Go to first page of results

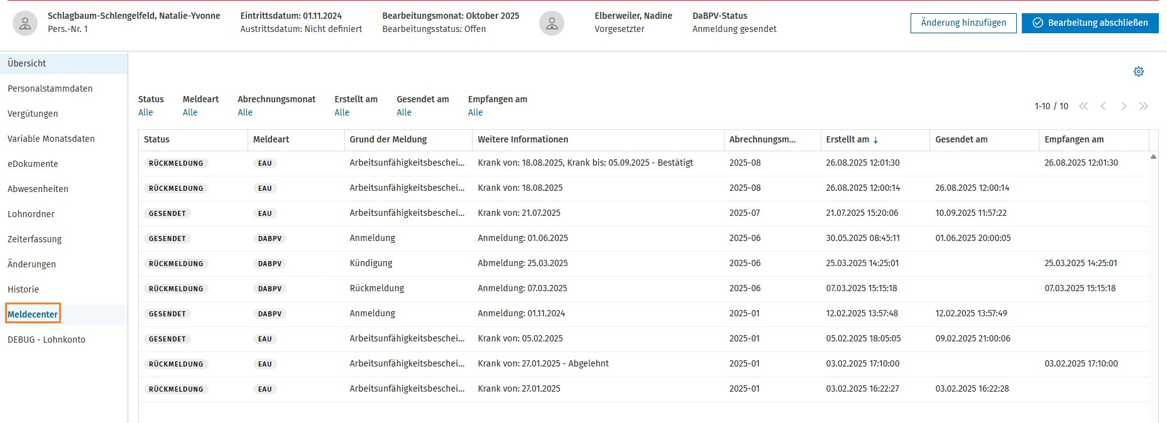tap(1083, 106)
